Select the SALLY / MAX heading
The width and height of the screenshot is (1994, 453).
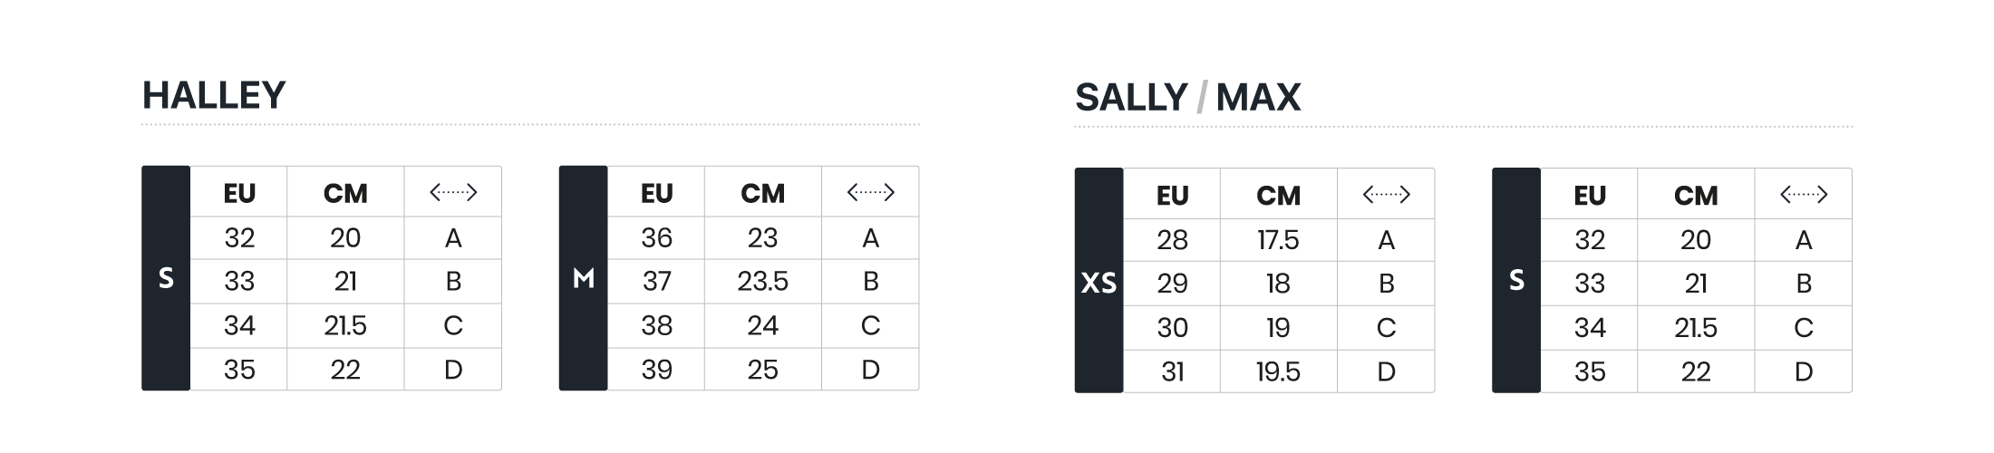(1187, 97)
